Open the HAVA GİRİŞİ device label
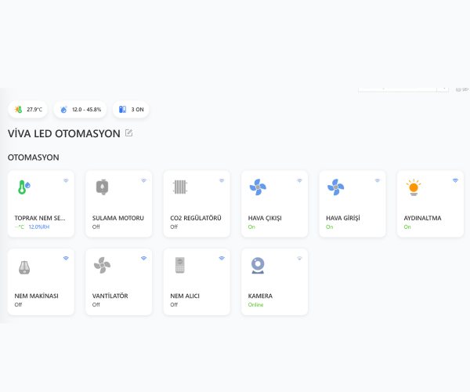This screenshot has width=470, height=392. (343, 218)
